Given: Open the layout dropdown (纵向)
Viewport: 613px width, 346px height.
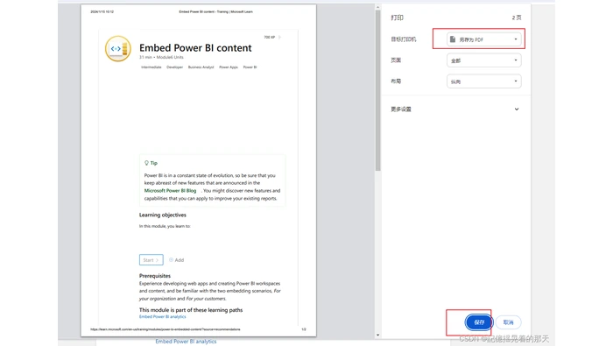Looking at the screenshot, I should (484, 81).
